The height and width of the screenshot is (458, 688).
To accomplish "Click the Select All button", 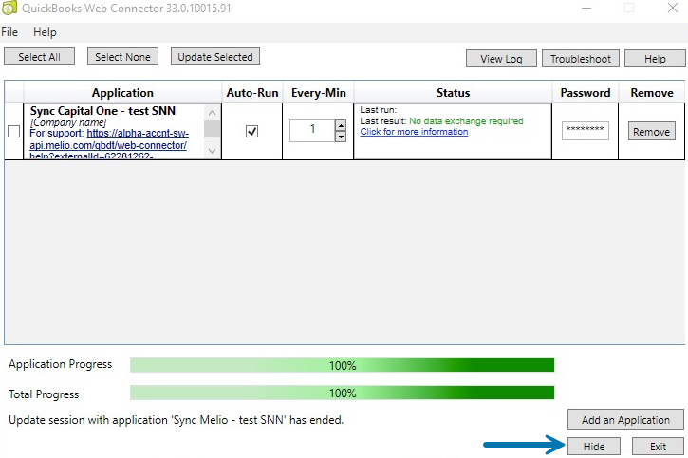I will click(x=39, y=57).
